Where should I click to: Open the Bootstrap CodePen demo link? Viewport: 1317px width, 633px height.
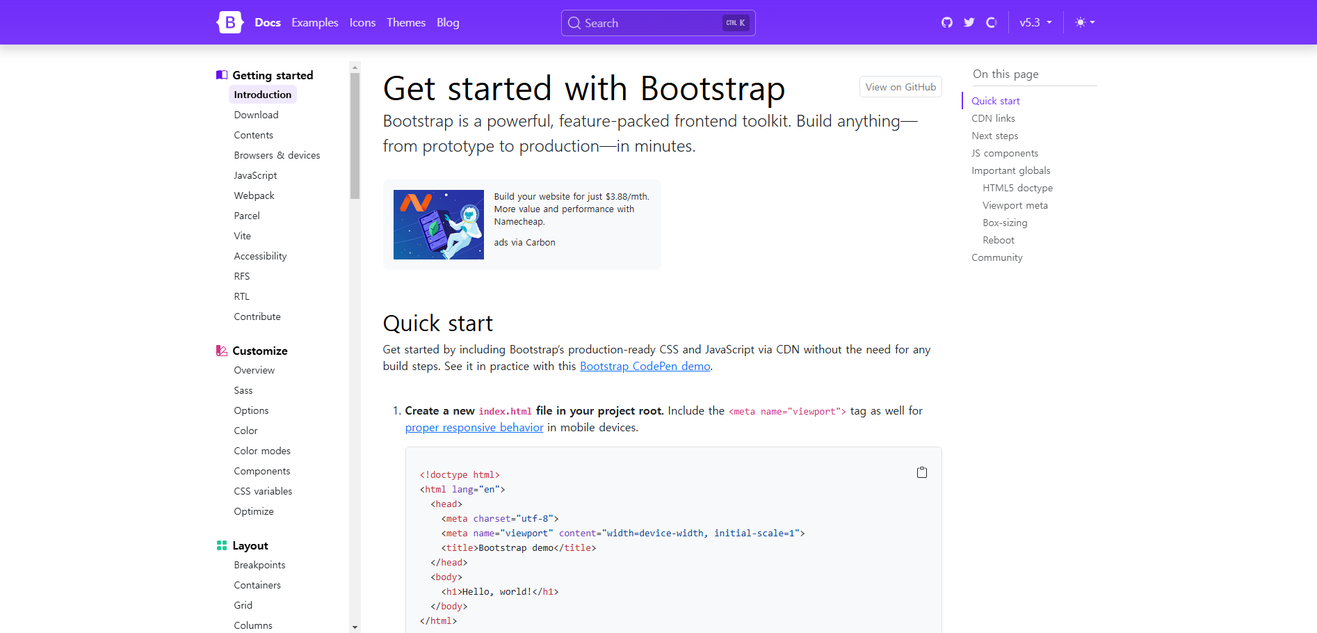[x=645, y=366]
